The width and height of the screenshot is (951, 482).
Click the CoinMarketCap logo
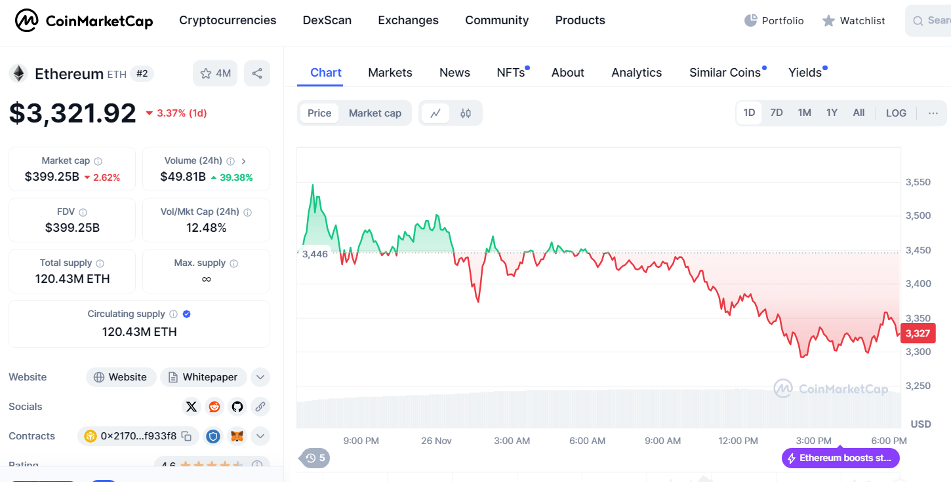click(84, 21)
